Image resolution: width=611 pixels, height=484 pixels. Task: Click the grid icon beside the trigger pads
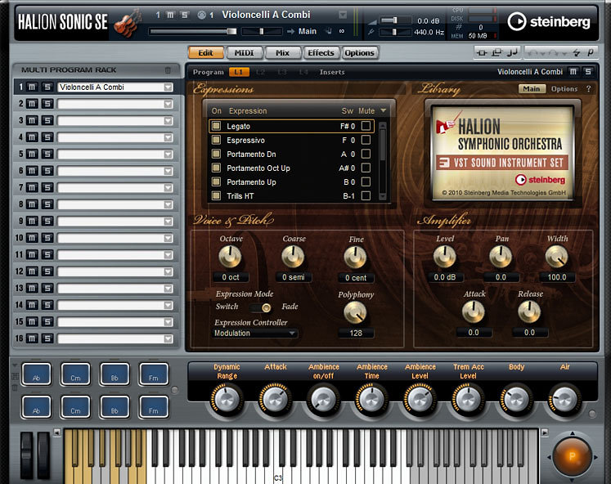coord(15,376)
